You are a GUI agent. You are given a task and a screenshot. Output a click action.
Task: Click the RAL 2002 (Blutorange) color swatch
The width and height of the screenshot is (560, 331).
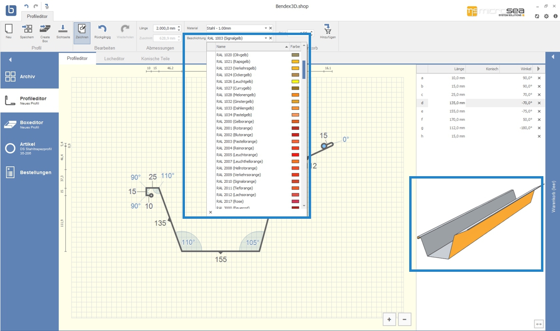[x=295, y=135]
